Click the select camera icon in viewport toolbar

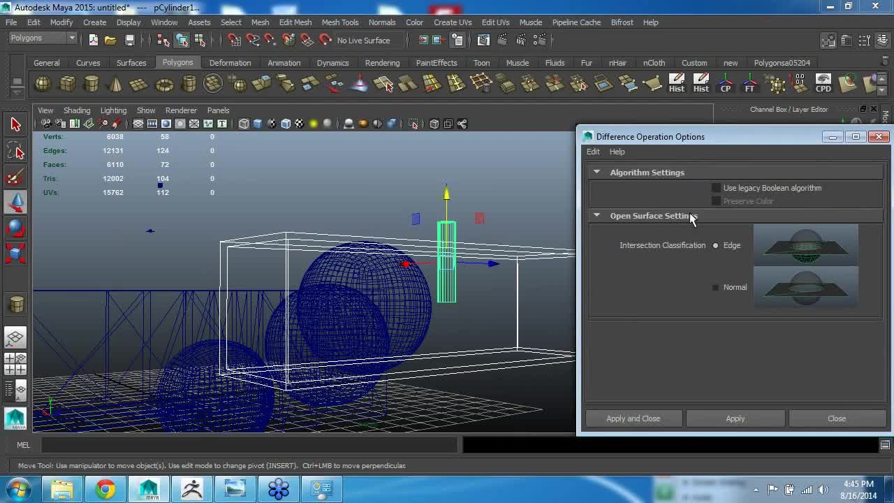(x=46, y=124)
